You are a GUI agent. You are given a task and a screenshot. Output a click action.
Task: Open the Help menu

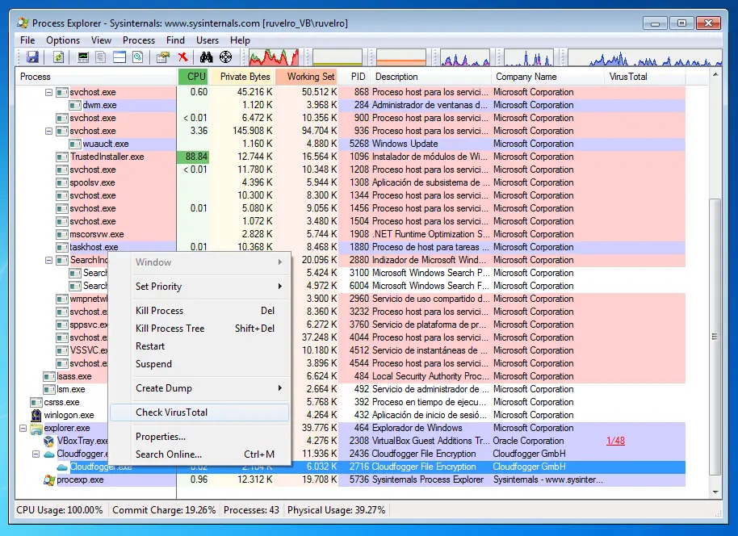point(240,40)
